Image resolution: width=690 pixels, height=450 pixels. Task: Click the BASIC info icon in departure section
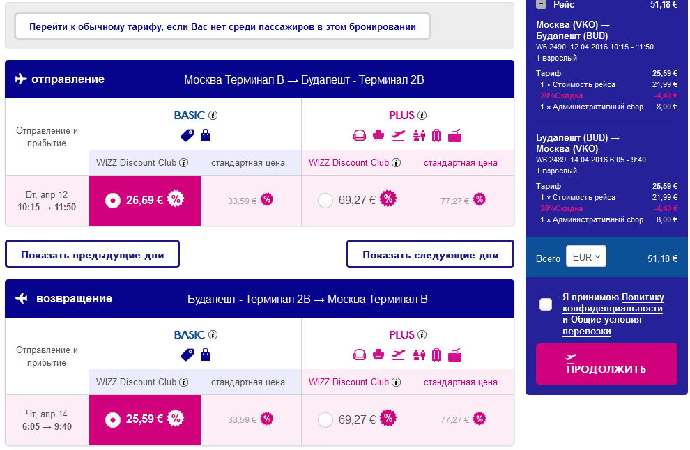click(213, 116)
